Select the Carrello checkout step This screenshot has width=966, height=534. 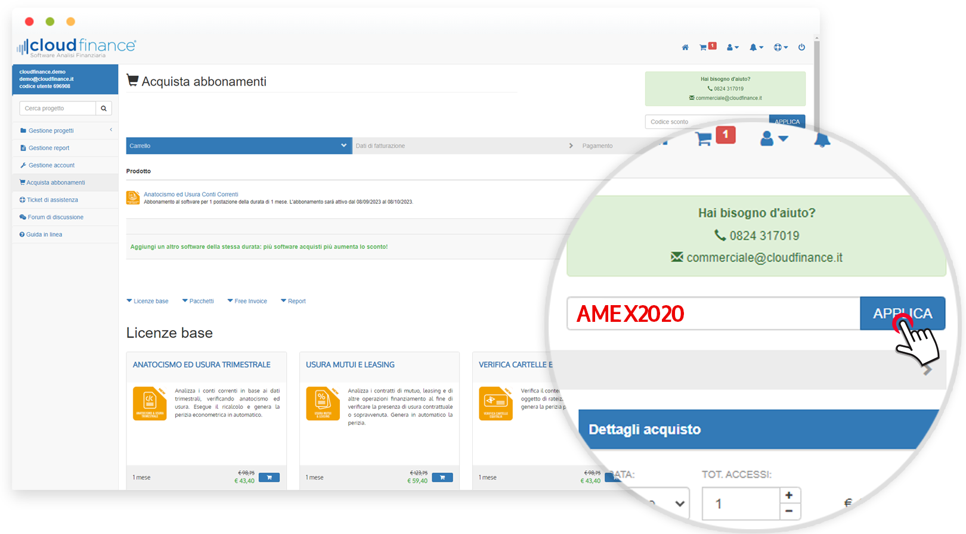click(239, 146)
